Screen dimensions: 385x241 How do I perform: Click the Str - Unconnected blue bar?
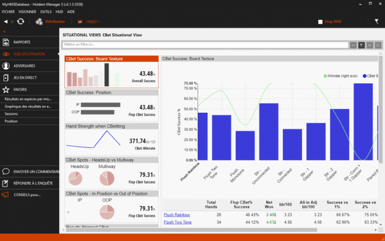269,132
